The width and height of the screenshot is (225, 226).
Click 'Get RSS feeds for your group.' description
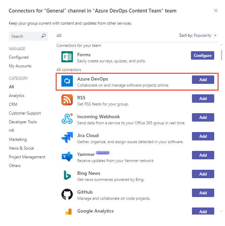(x=103, y=104)
